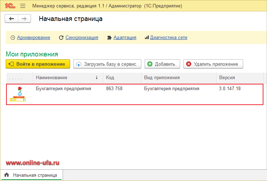This screenshot has width=267, height=181.
Task: Click the Удалить приложение button
Action: (x=213, y=64)
